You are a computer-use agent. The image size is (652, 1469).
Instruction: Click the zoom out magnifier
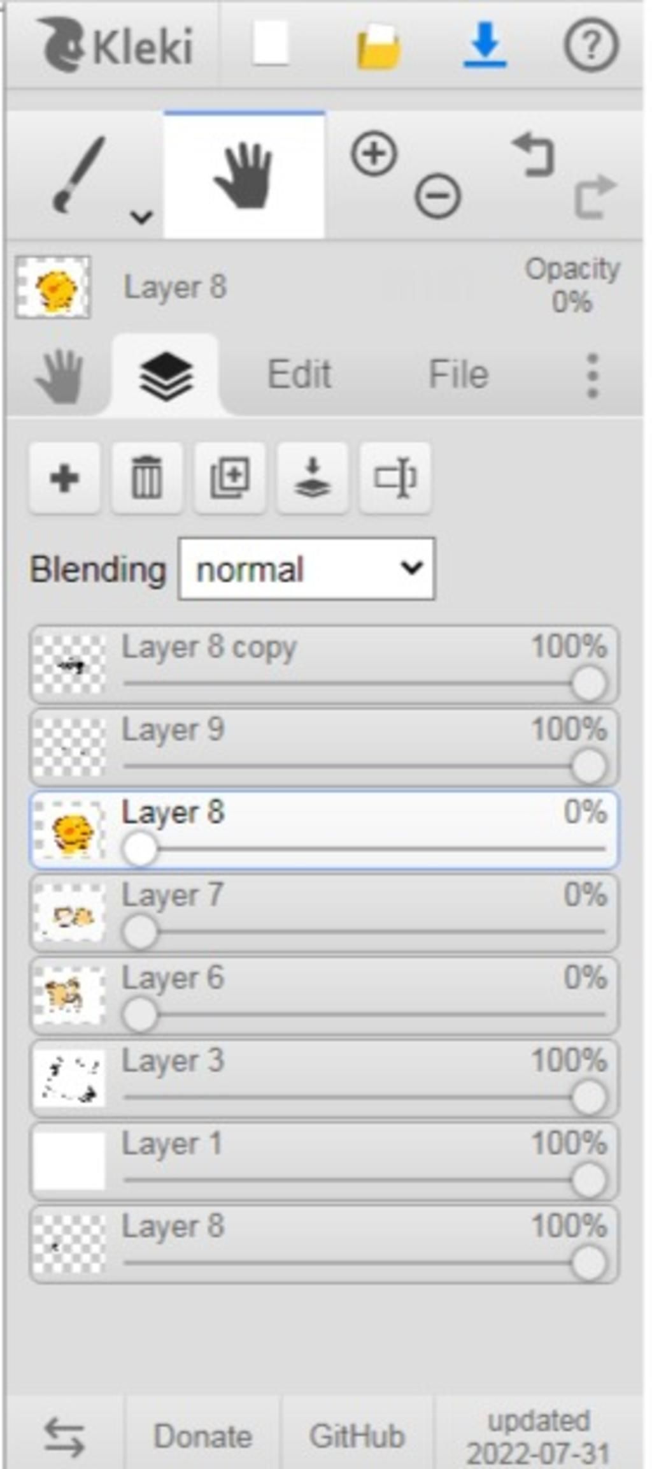click(x=437, y=195)
